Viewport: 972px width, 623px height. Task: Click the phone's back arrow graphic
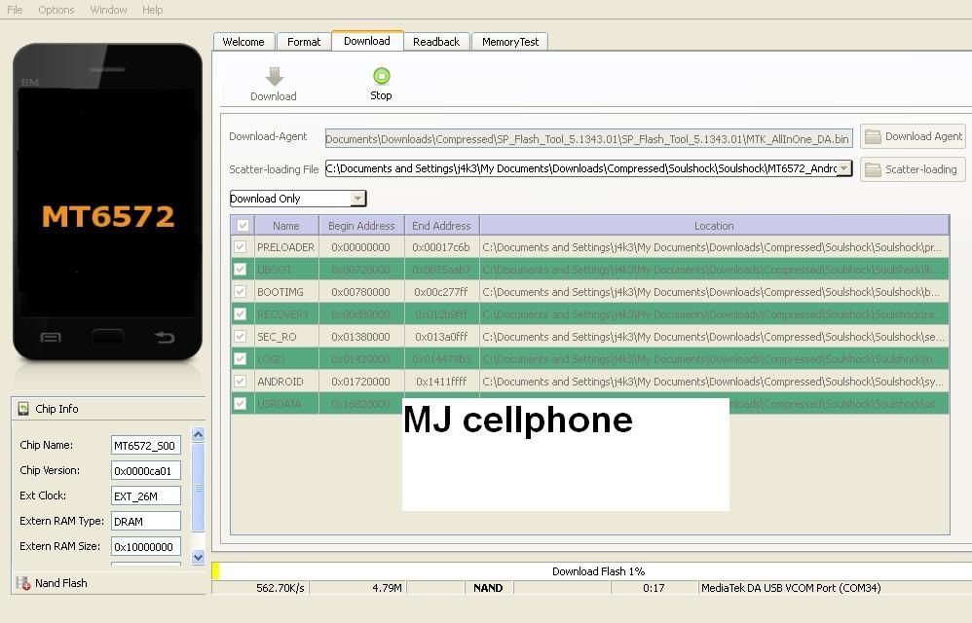[x=164, y=338]
